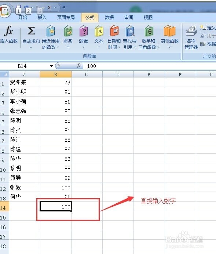Image resolution: width=216 pixels, height=254 pixels.
Task: Switch to the Page Layout (页面布局) tab
Action: coord(66,17)
